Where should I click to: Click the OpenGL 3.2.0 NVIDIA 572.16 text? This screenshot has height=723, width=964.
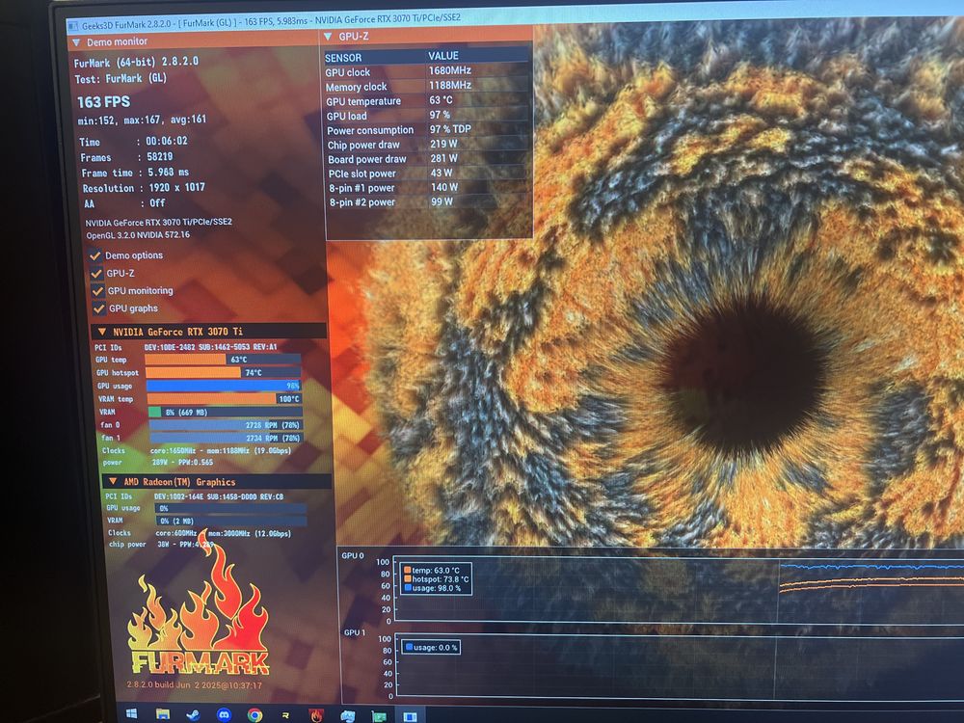(138, 235)
